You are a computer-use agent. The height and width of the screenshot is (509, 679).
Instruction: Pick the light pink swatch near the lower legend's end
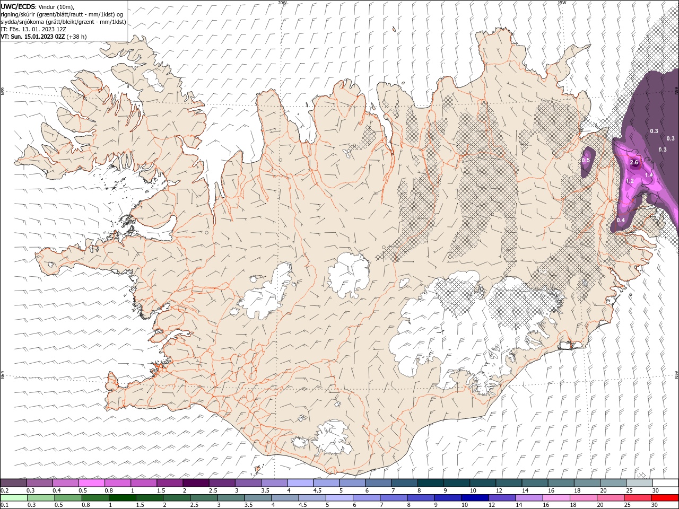[x=556, y=497]
